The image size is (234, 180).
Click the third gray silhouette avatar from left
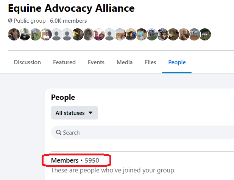(110, 34)
